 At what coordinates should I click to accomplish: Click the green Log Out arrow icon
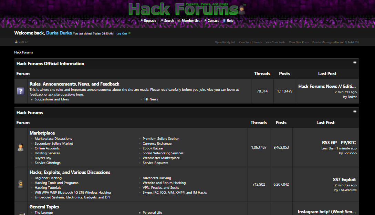click(x=129, y=33)
